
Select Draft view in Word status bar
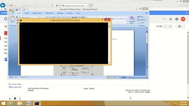119,77
